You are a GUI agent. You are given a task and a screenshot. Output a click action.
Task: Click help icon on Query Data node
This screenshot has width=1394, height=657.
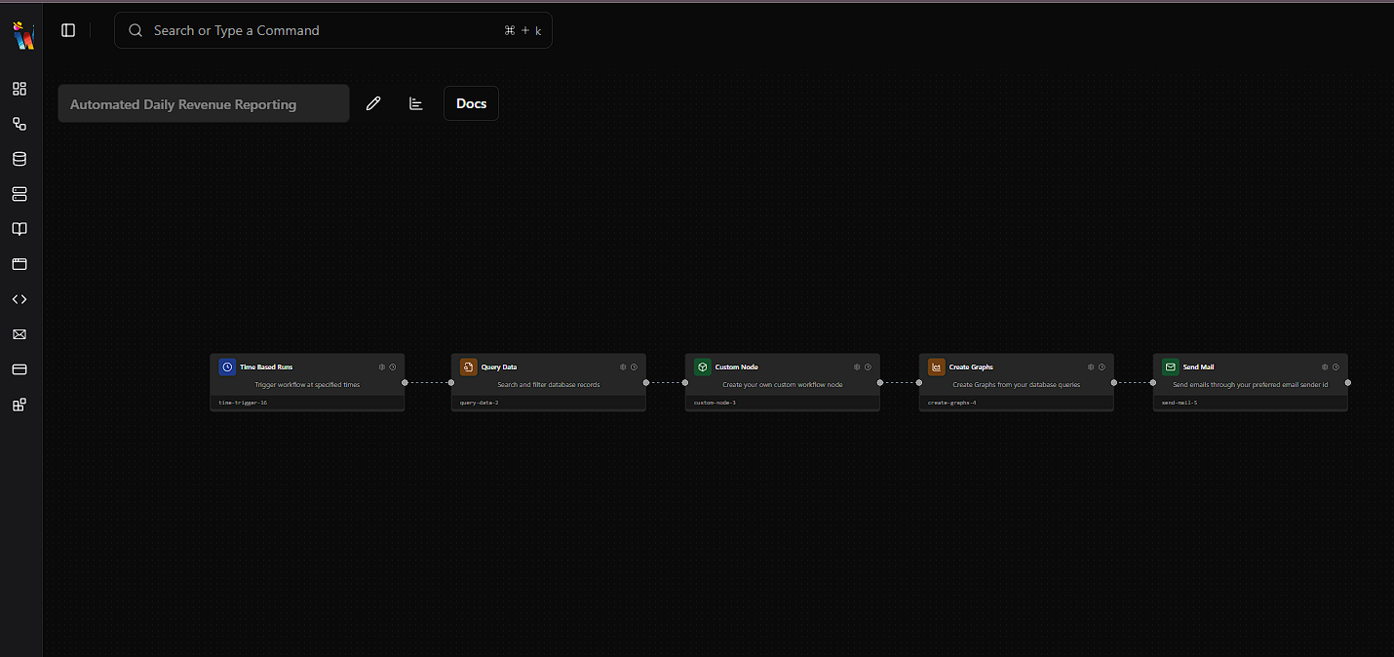click(634, 367)
